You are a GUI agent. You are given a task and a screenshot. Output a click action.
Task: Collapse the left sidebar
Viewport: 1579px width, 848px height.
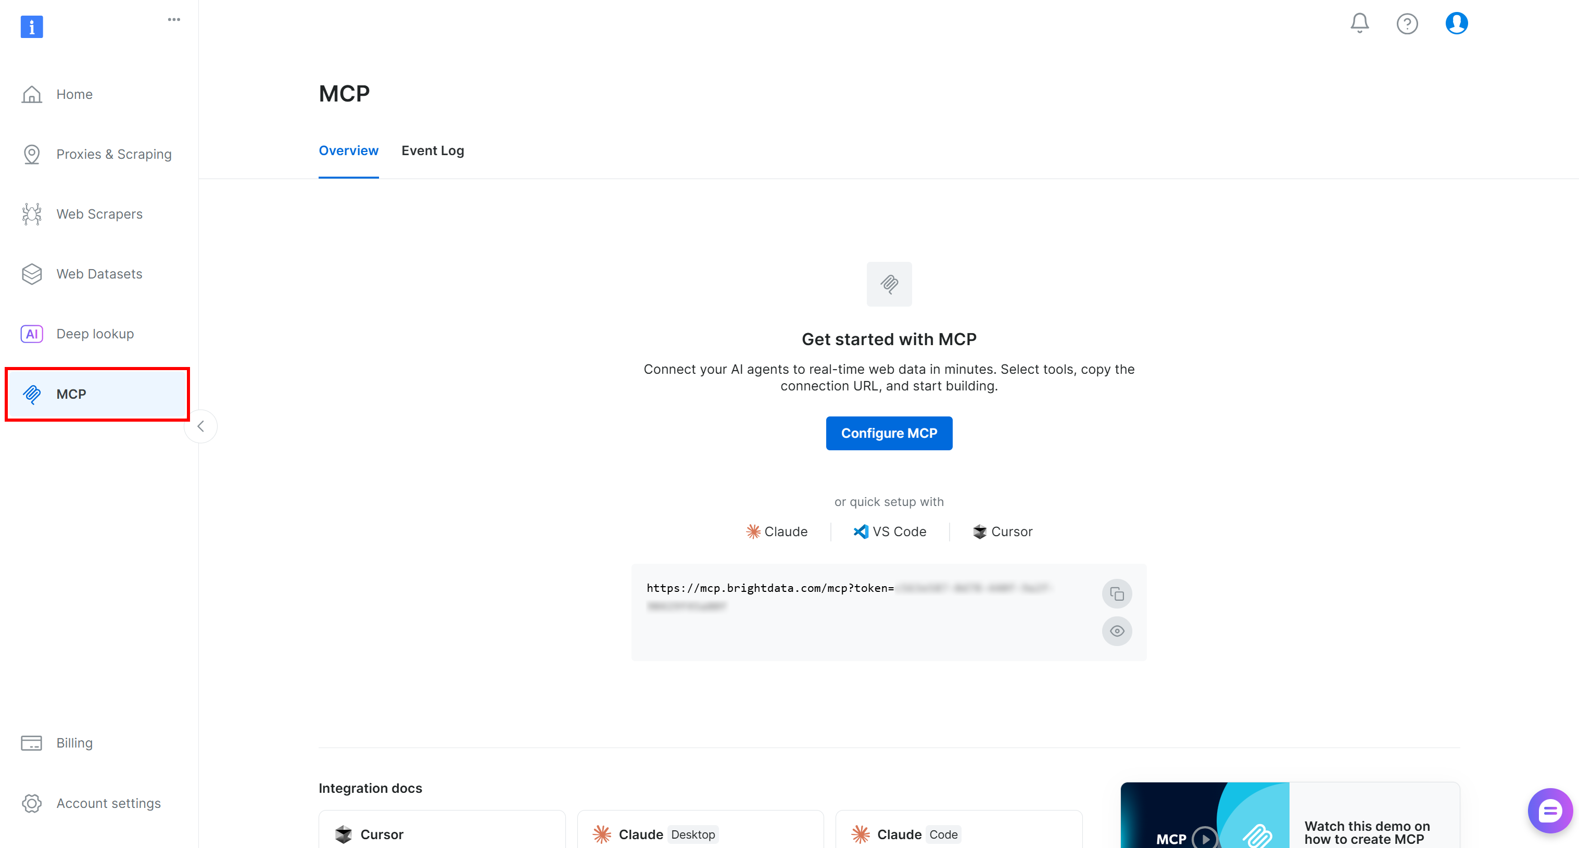click(x=200, y=426)
